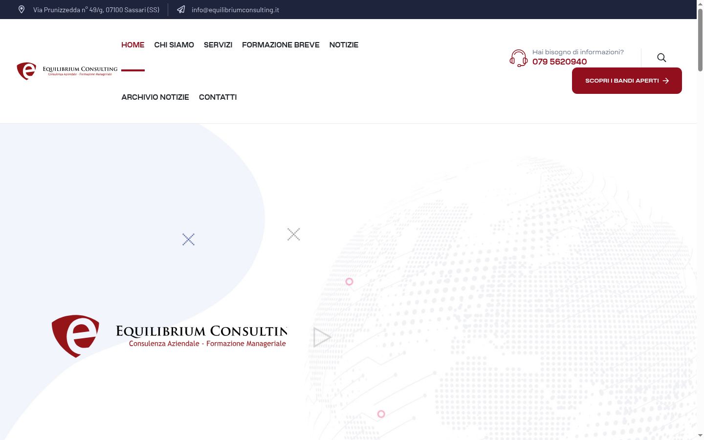Open the NOTIZIE section
Viewport: 704px width, 440px height.
click(344, 45)
